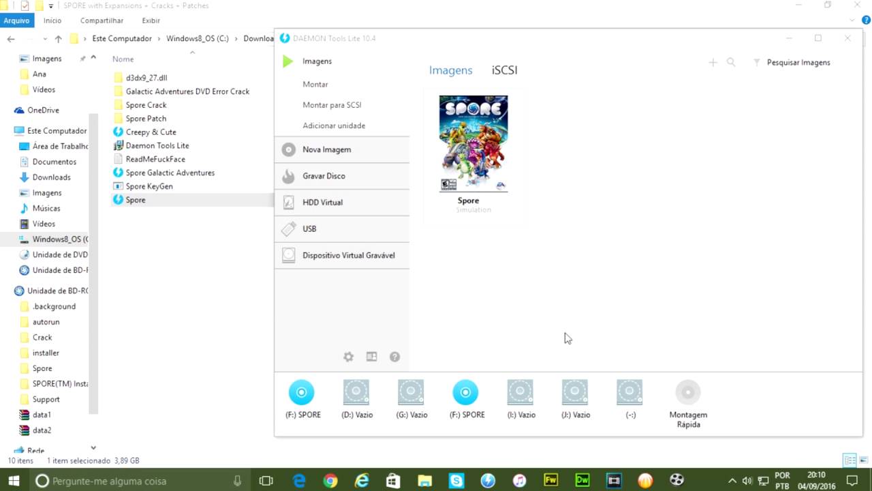The width and height of the screenshot is (872, 491).
Task: Click the Windows Start button
Action: pyautogui.click(x=14, y=481)
